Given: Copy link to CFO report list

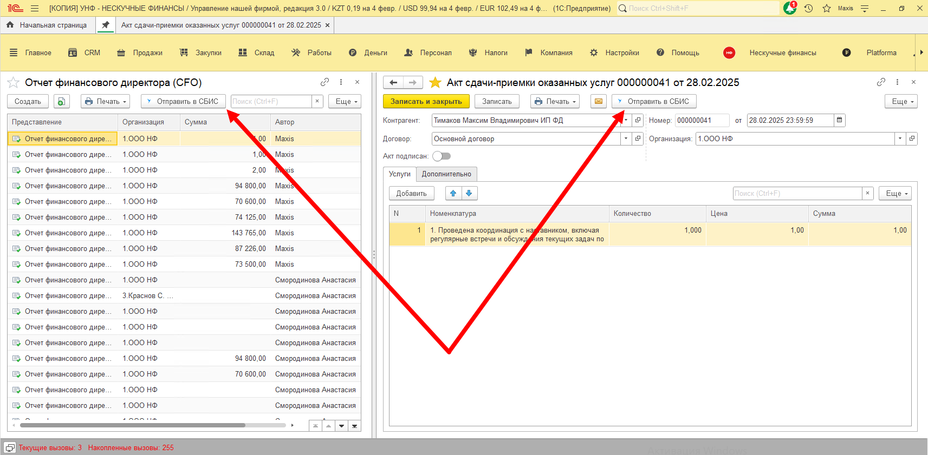Looking at the screenshot, I should (x=325, y=82).
